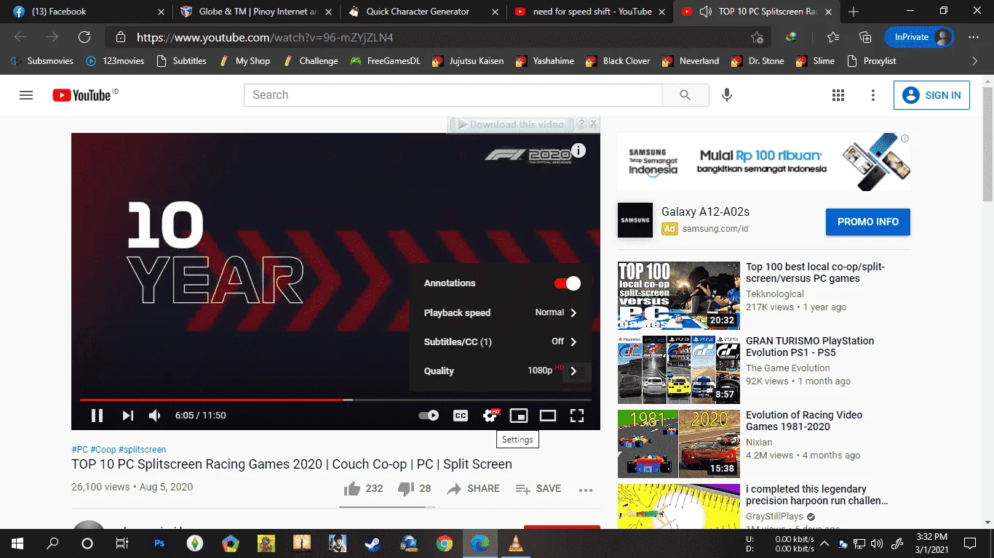
Task: Close the Download this video bar
Action: coord(594,124)
